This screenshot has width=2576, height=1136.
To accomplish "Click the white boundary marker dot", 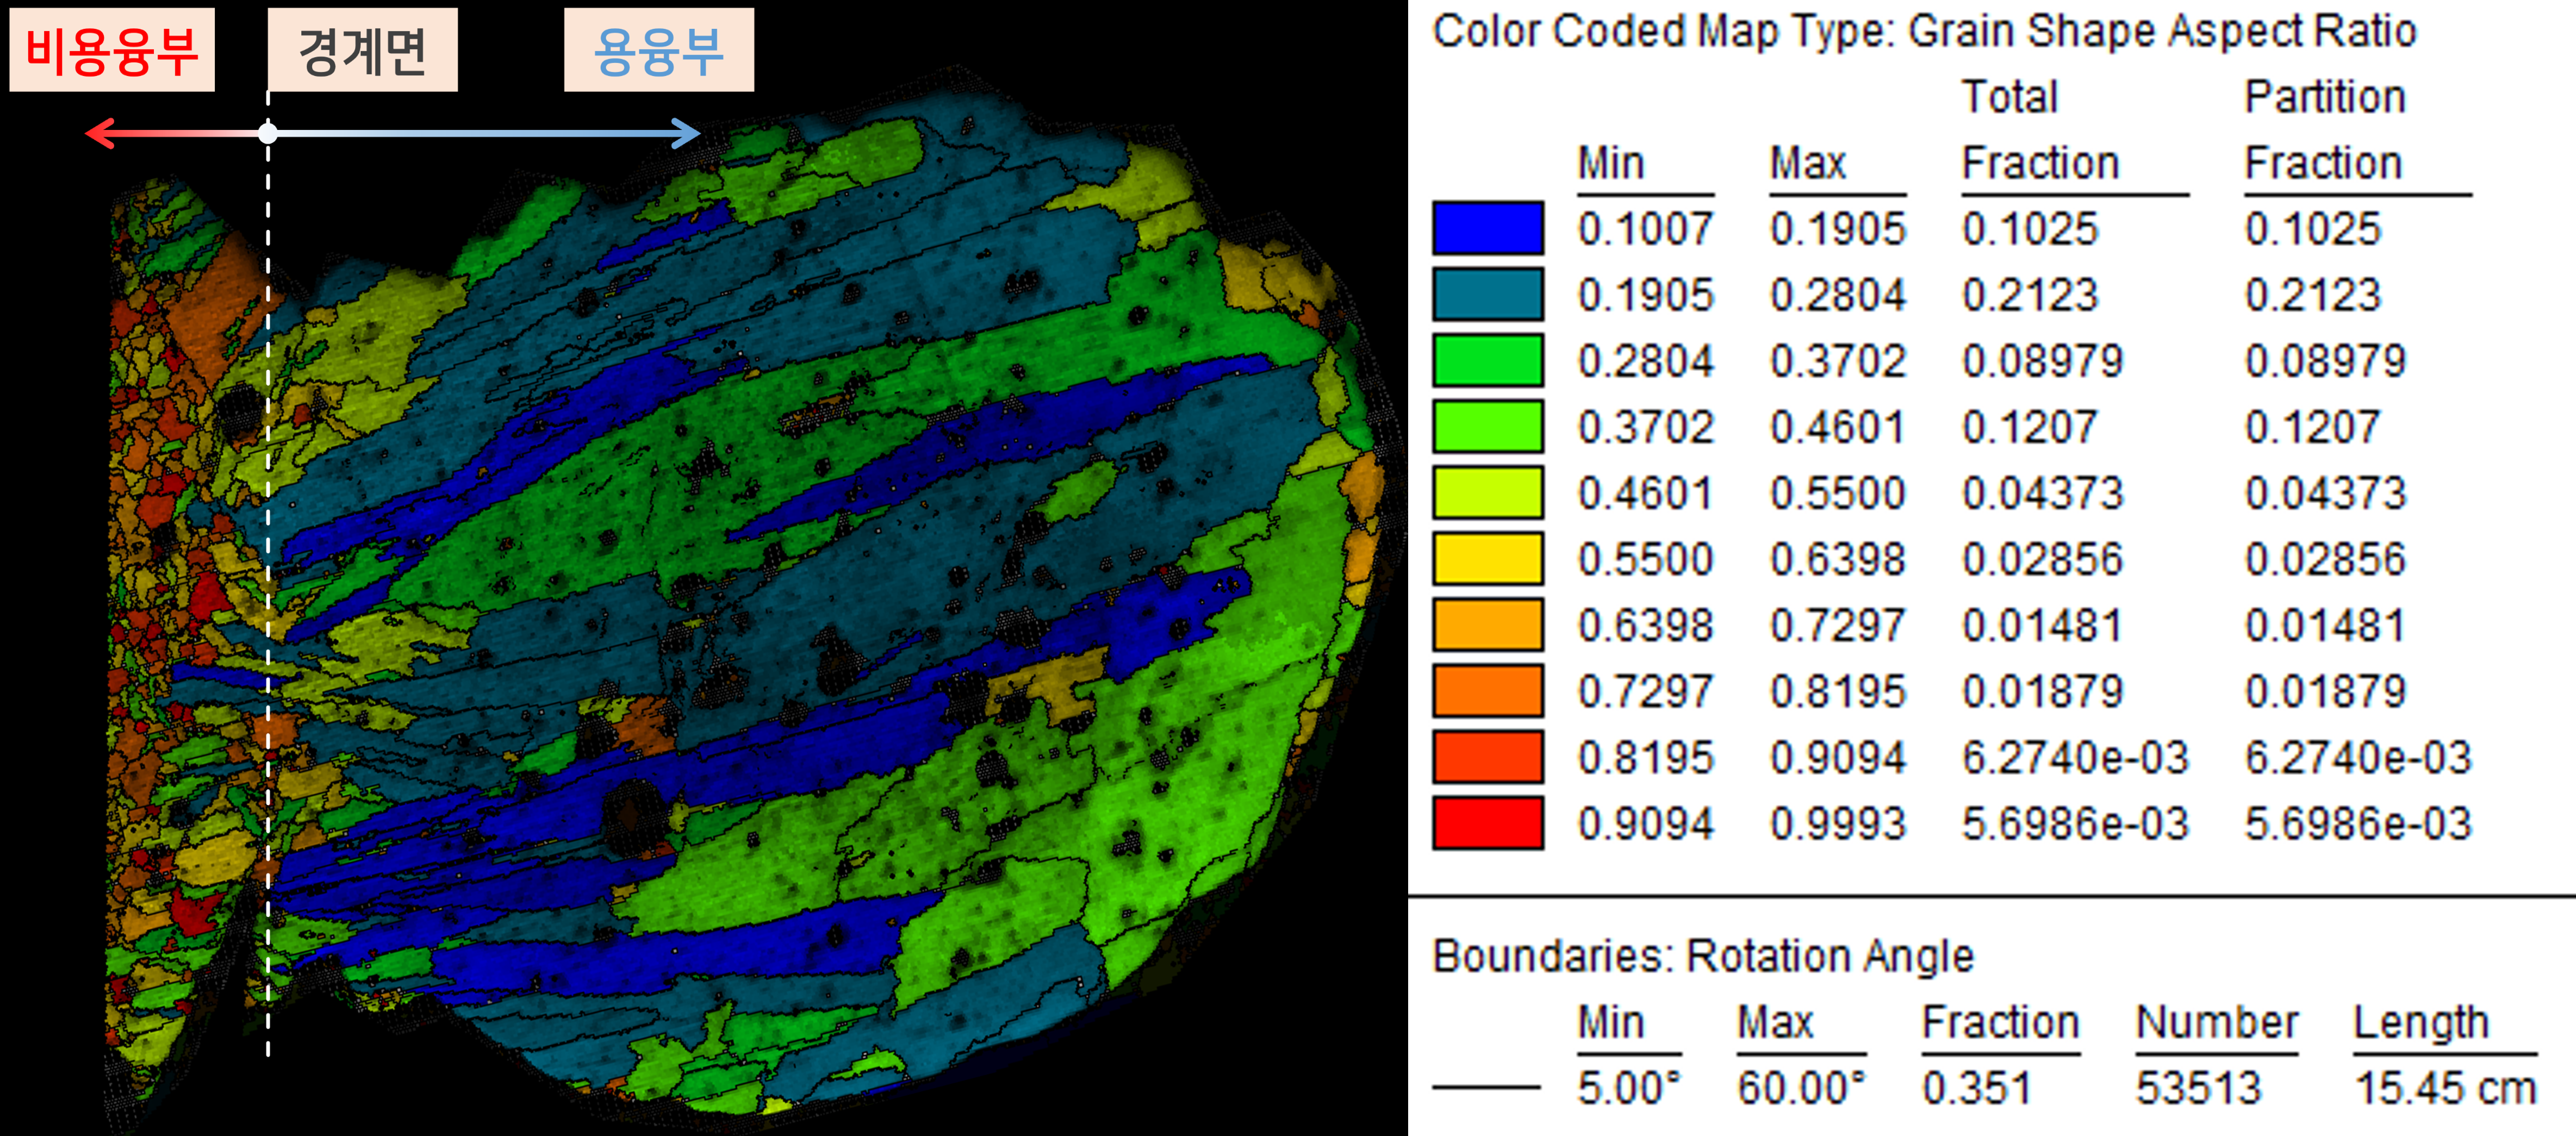I will [268, 133].
